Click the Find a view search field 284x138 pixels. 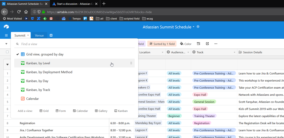(x=74, y=44)
